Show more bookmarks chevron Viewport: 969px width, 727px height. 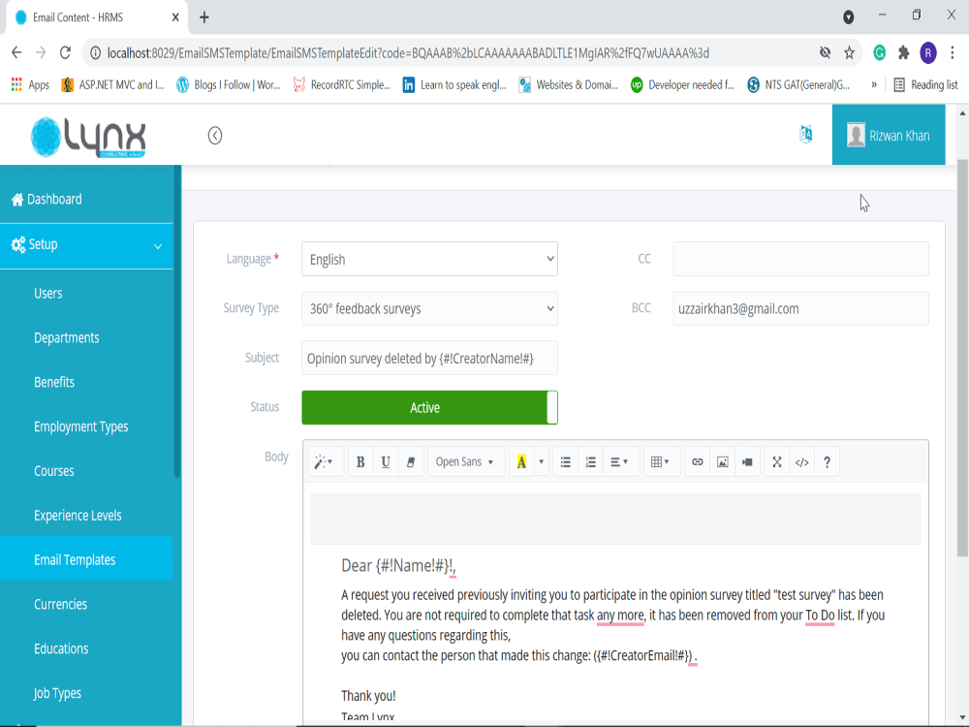coord(874,84)
